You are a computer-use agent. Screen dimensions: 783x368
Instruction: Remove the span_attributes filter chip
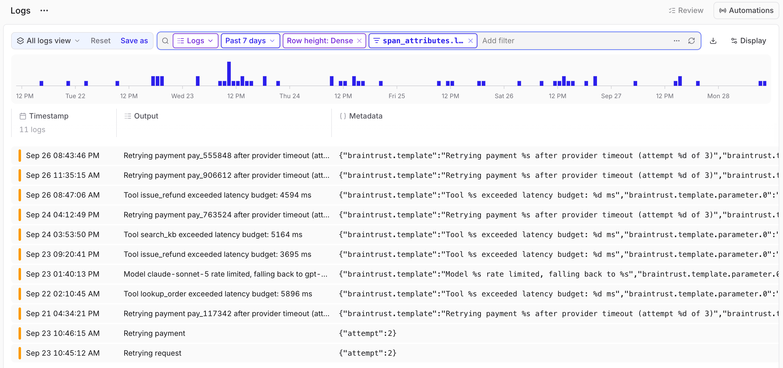tap(470, 41)
